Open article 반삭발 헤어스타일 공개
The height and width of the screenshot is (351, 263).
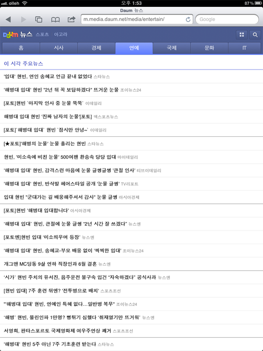click(x=131, y=184)
